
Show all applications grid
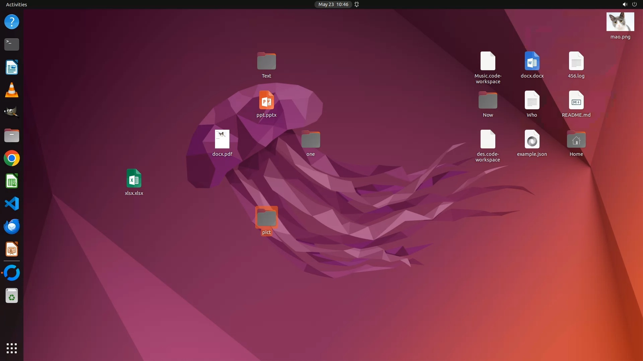coord(12,348)
